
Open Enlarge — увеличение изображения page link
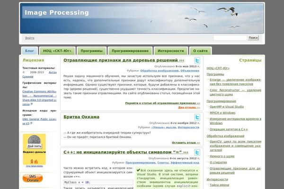(x=235, y=82)
